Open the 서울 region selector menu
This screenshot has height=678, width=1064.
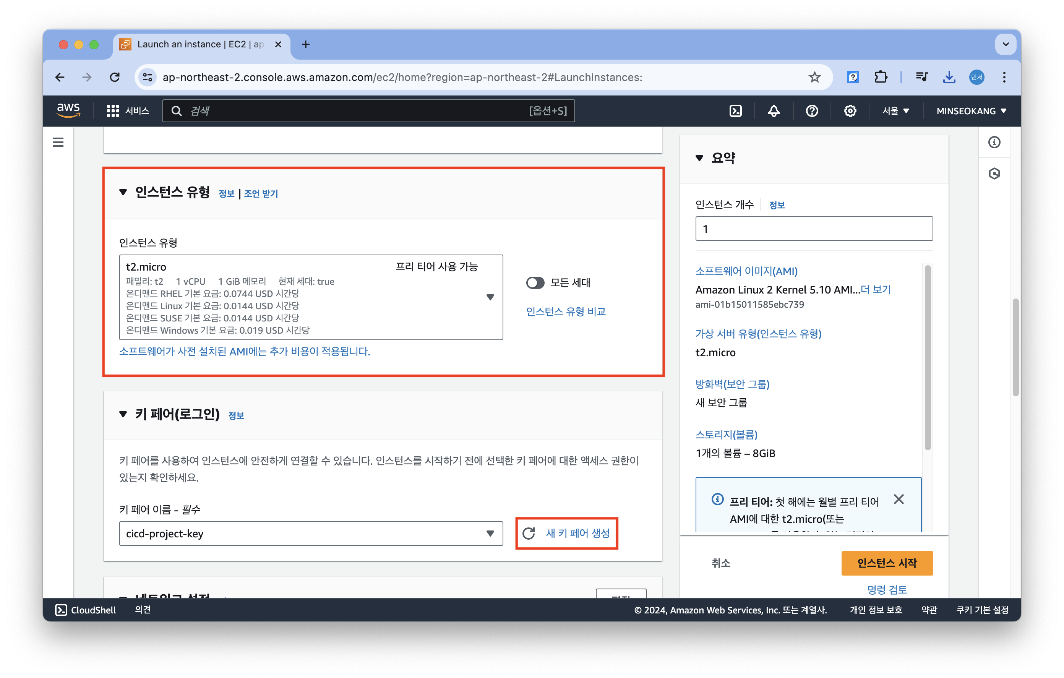tap(895, 111)
